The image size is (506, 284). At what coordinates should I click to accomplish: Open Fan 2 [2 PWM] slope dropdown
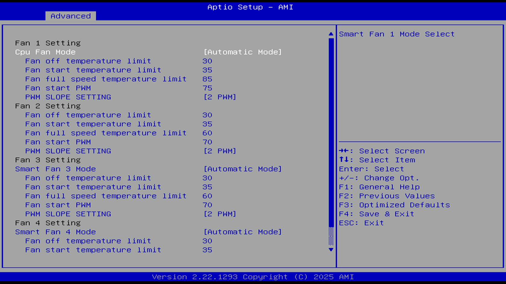(x=220, y=151)
